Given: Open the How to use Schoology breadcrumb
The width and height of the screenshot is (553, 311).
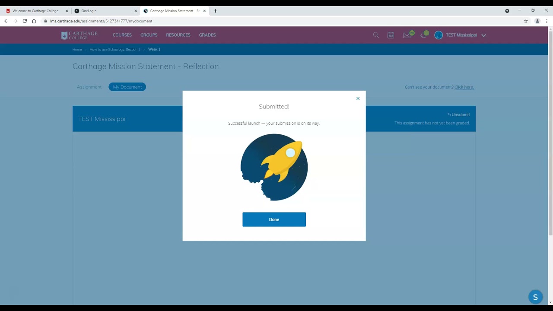Looking at the screenshot, I should coord(114,49).
